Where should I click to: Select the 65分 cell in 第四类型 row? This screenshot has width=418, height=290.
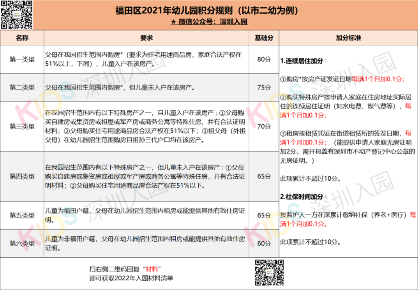[264, 176]
